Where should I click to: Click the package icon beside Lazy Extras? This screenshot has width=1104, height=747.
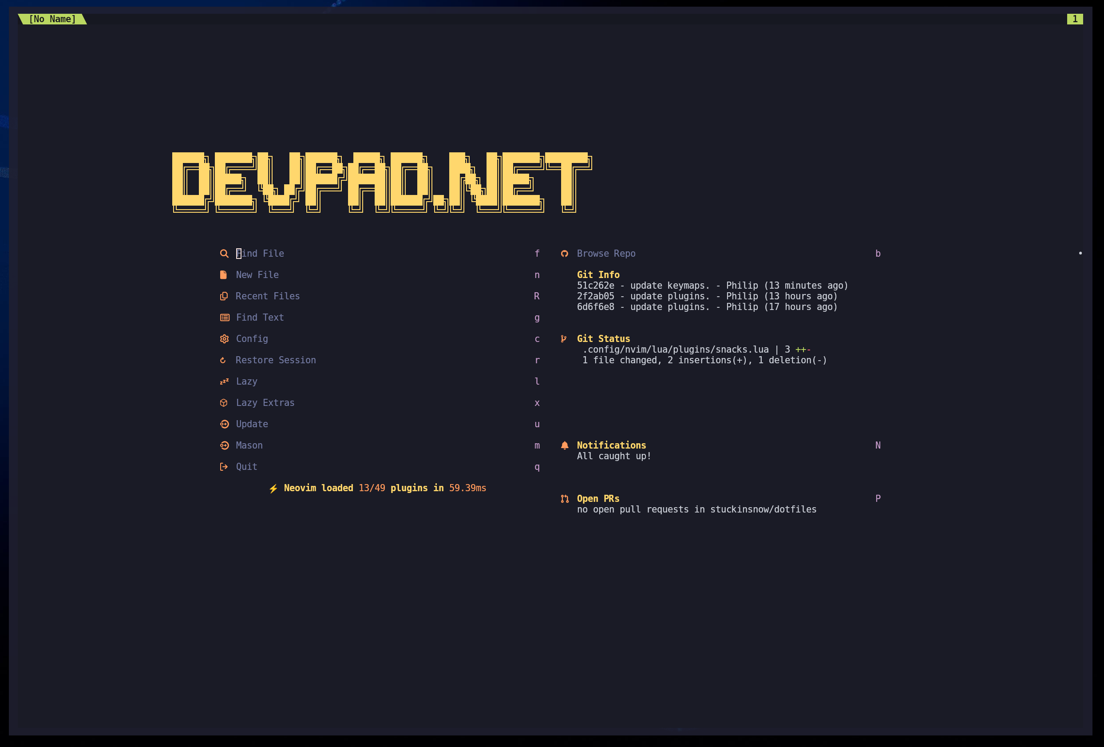click(x=224, y=402)
